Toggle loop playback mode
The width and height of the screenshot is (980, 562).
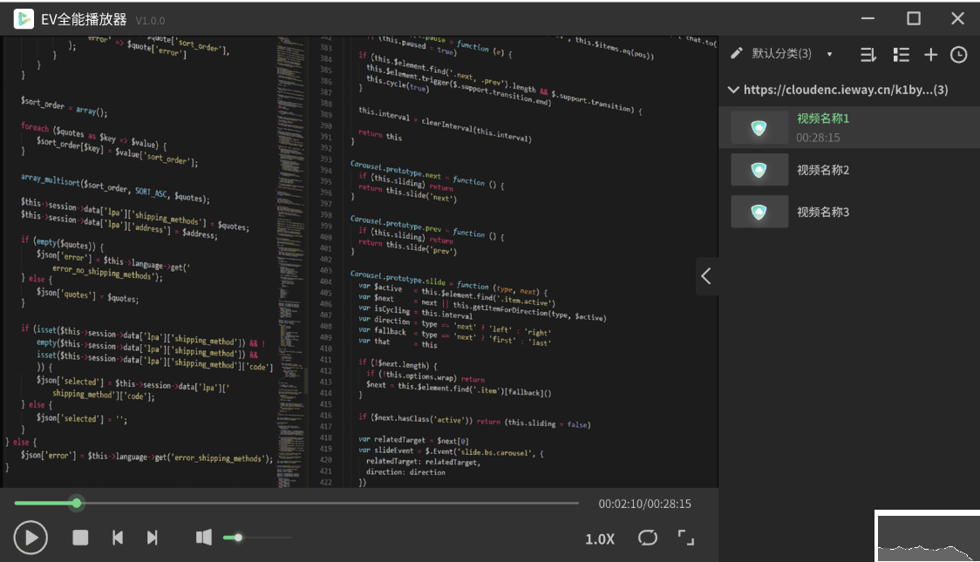coord(647,538)
